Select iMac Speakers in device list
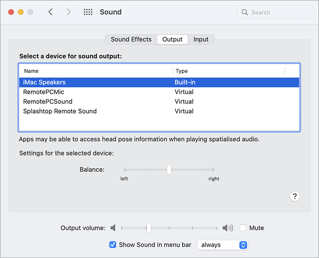This screenshot has width=319, height=258. (x=44, y=82)
